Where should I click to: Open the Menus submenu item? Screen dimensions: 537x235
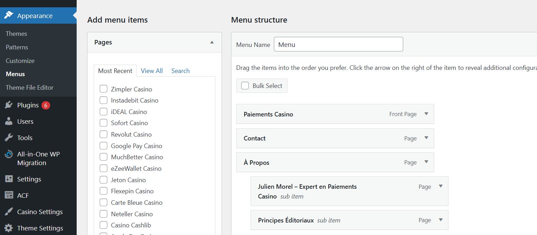[x=15, y=74]
